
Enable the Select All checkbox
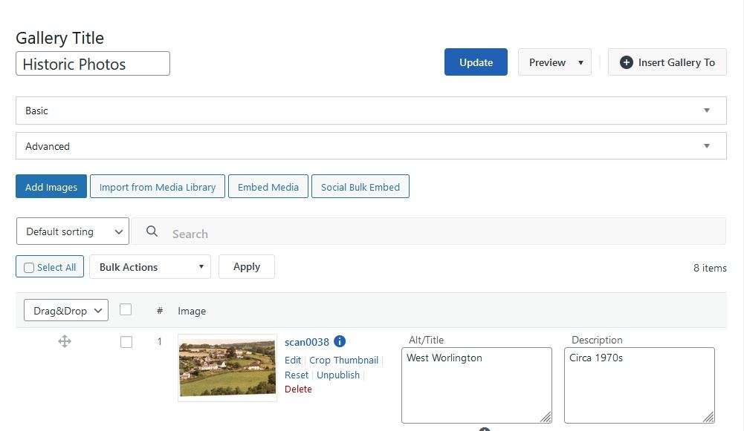click(x=29, y=267)
